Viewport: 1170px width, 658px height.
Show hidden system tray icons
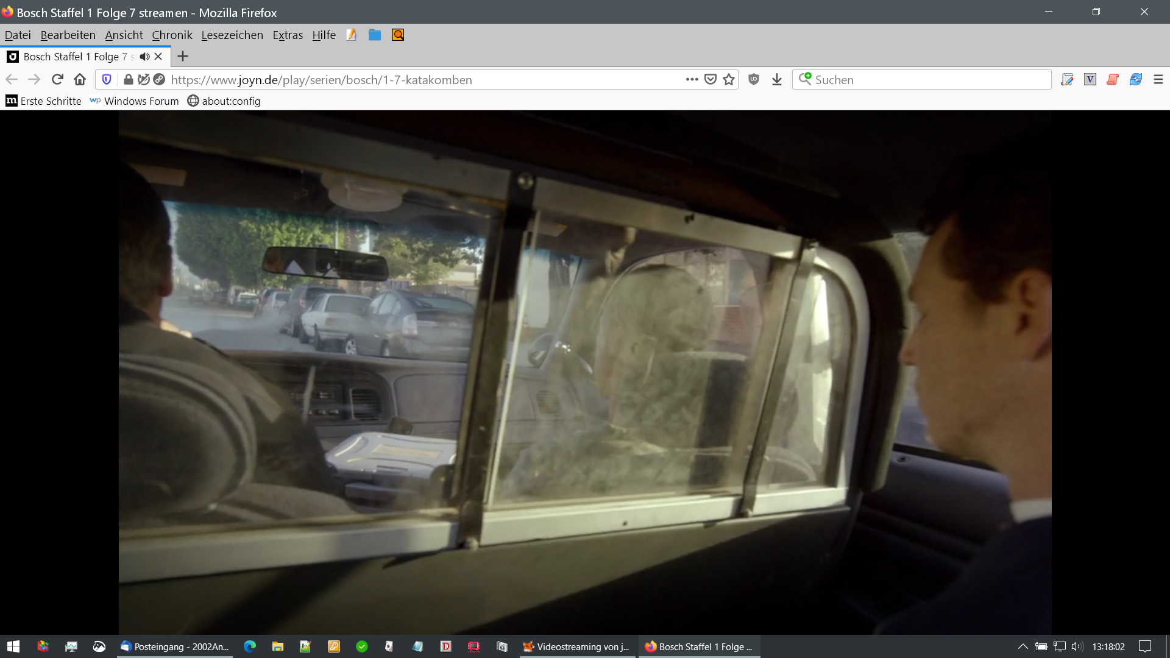click(x=1023, y=646)
